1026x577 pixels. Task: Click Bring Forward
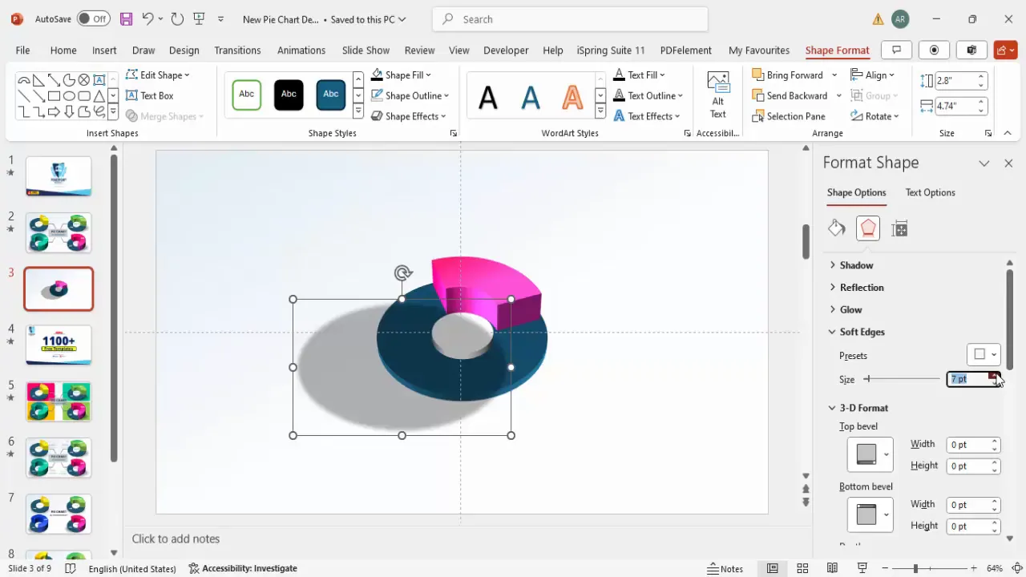[787, 75]
